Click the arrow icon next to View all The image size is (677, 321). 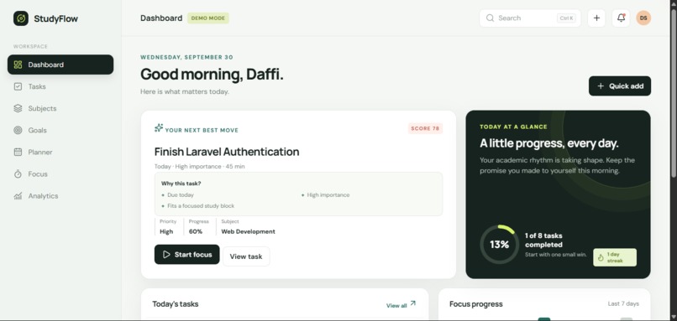click(412, 303)
